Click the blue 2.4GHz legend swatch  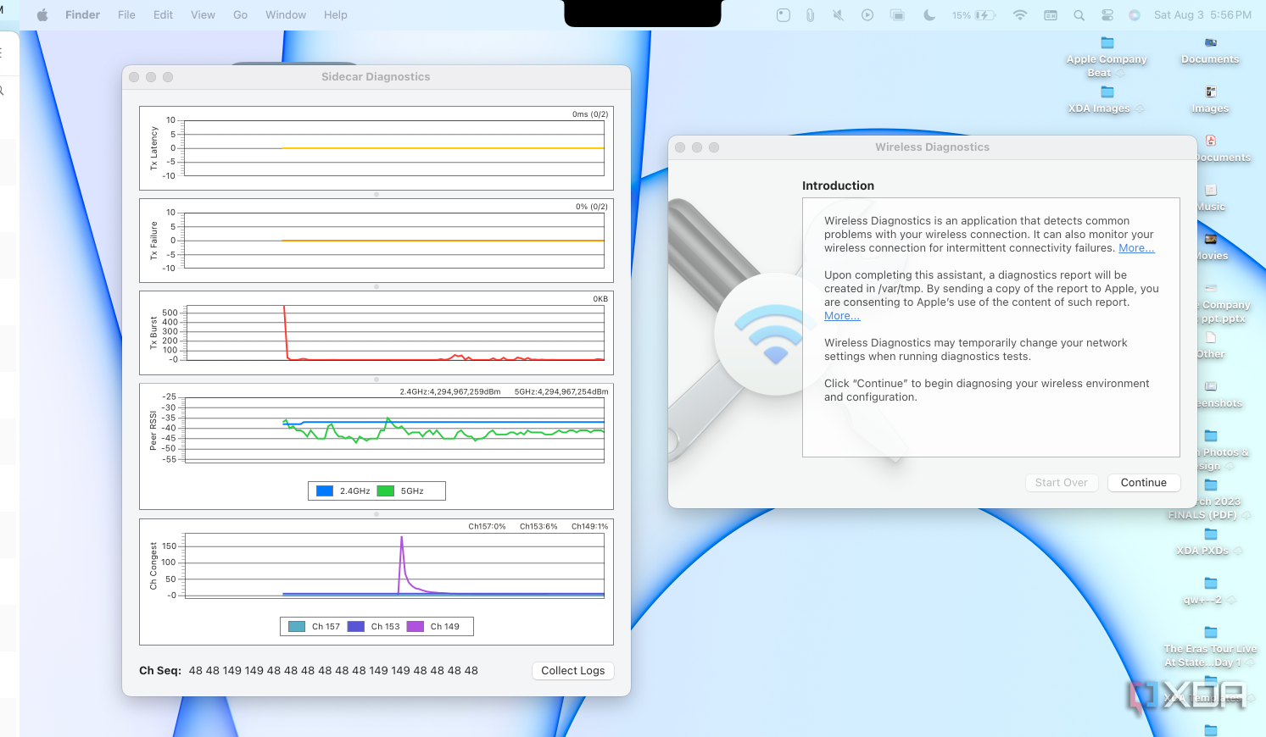325,490
